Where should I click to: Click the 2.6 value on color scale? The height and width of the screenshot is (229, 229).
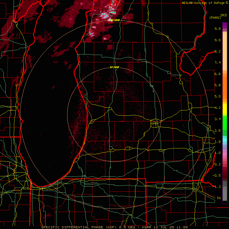[218, 131]
